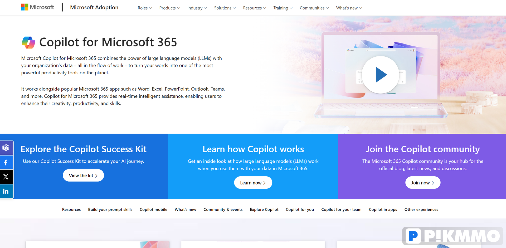Click the Copilot for Microsoft 365 title
The image size is (506, 248).
point(108,42)
